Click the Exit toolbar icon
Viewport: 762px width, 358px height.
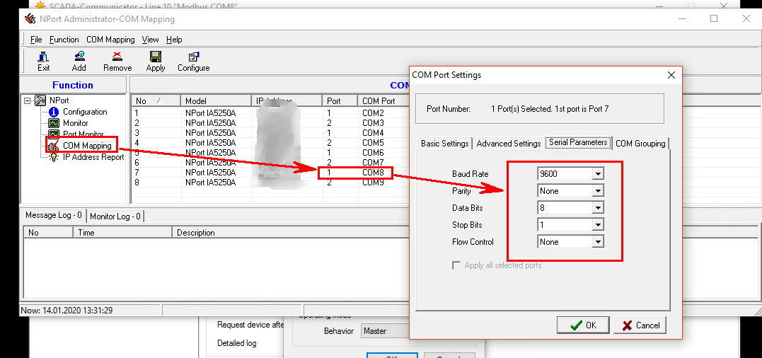[43, 62]
